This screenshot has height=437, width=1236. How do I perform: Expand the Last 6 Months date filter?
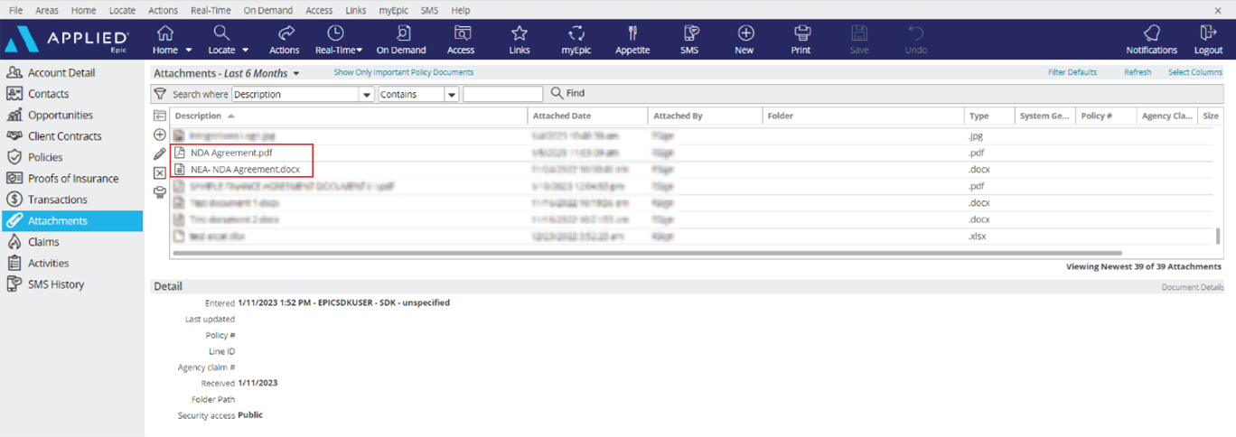pos(296,73)
